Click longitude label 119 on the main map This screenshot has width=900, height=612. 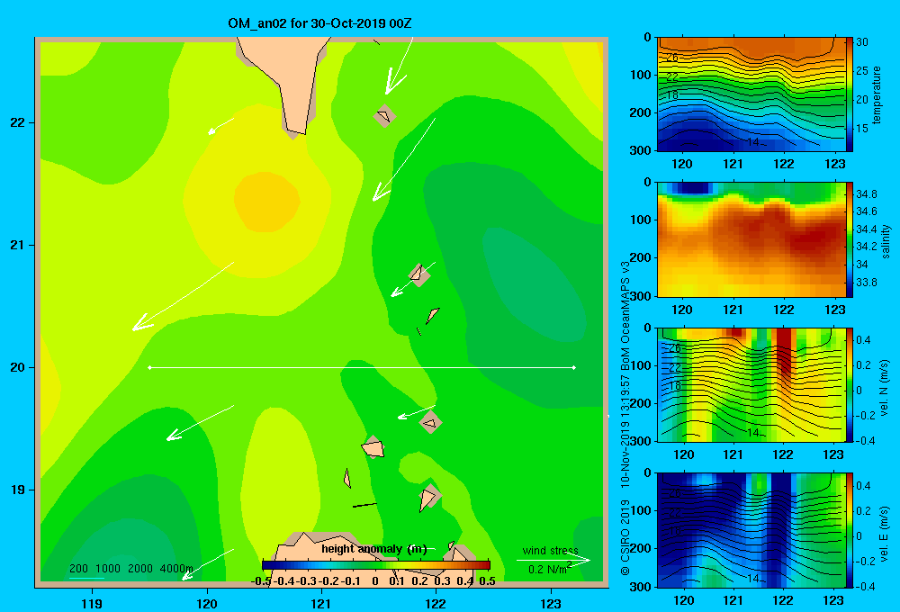[x=93, y=603]
